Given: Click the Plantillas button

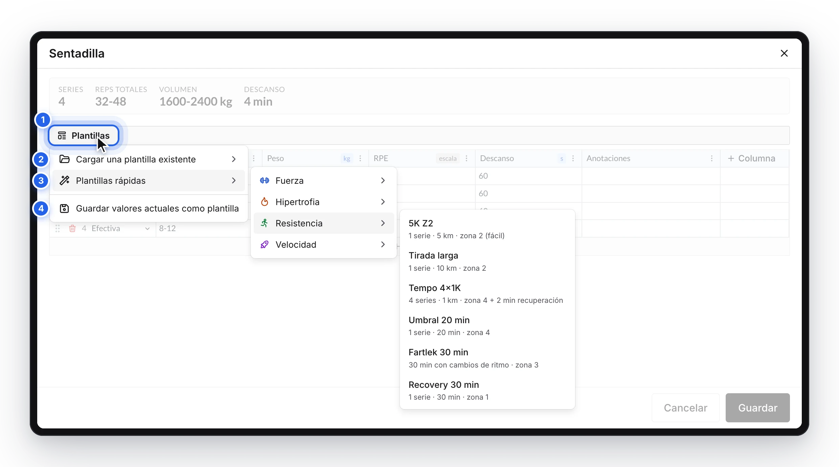Looking at the screenshot, I should [84, 136].
